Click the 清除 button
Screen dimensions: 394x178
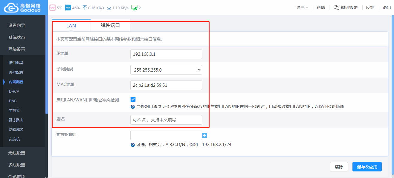pos(339,167)
